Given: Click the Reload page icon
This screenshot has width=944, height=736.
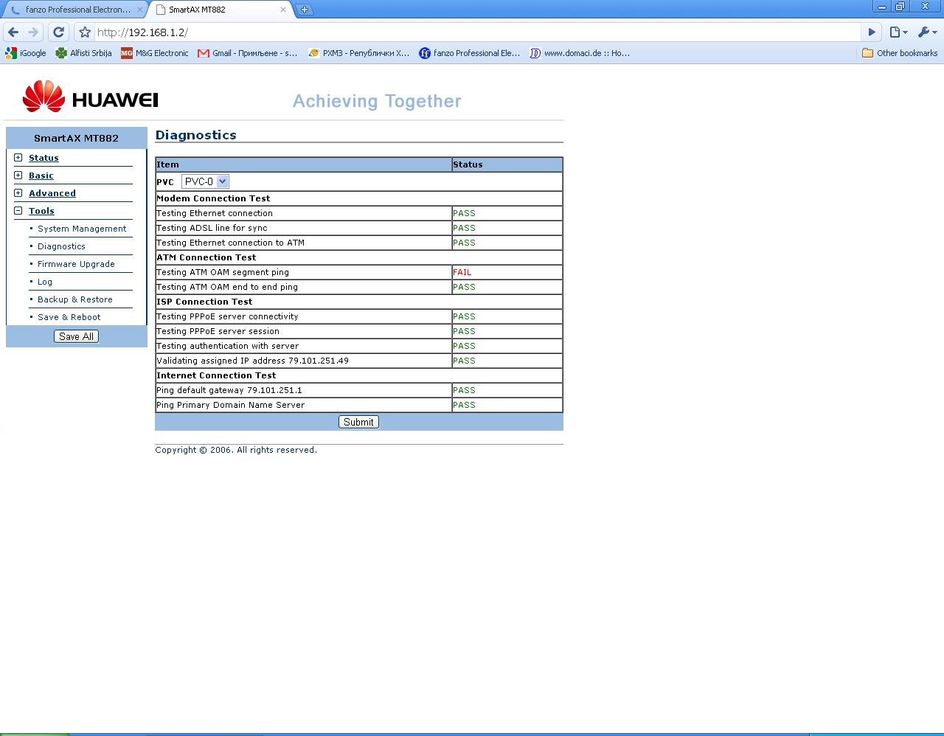Looking at the screenshot, I should tap(58, 32).
